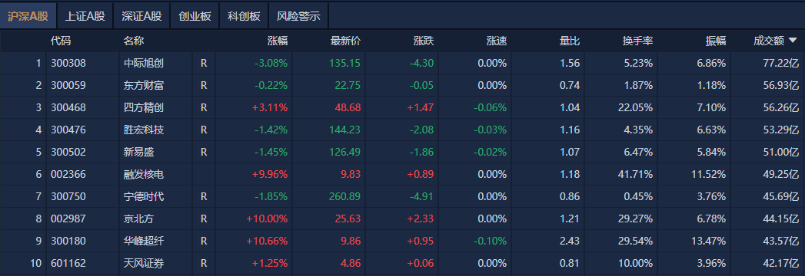Open the 创业板 tab
Viewport: 805px width, 276px height.
(x=195, y=16)
